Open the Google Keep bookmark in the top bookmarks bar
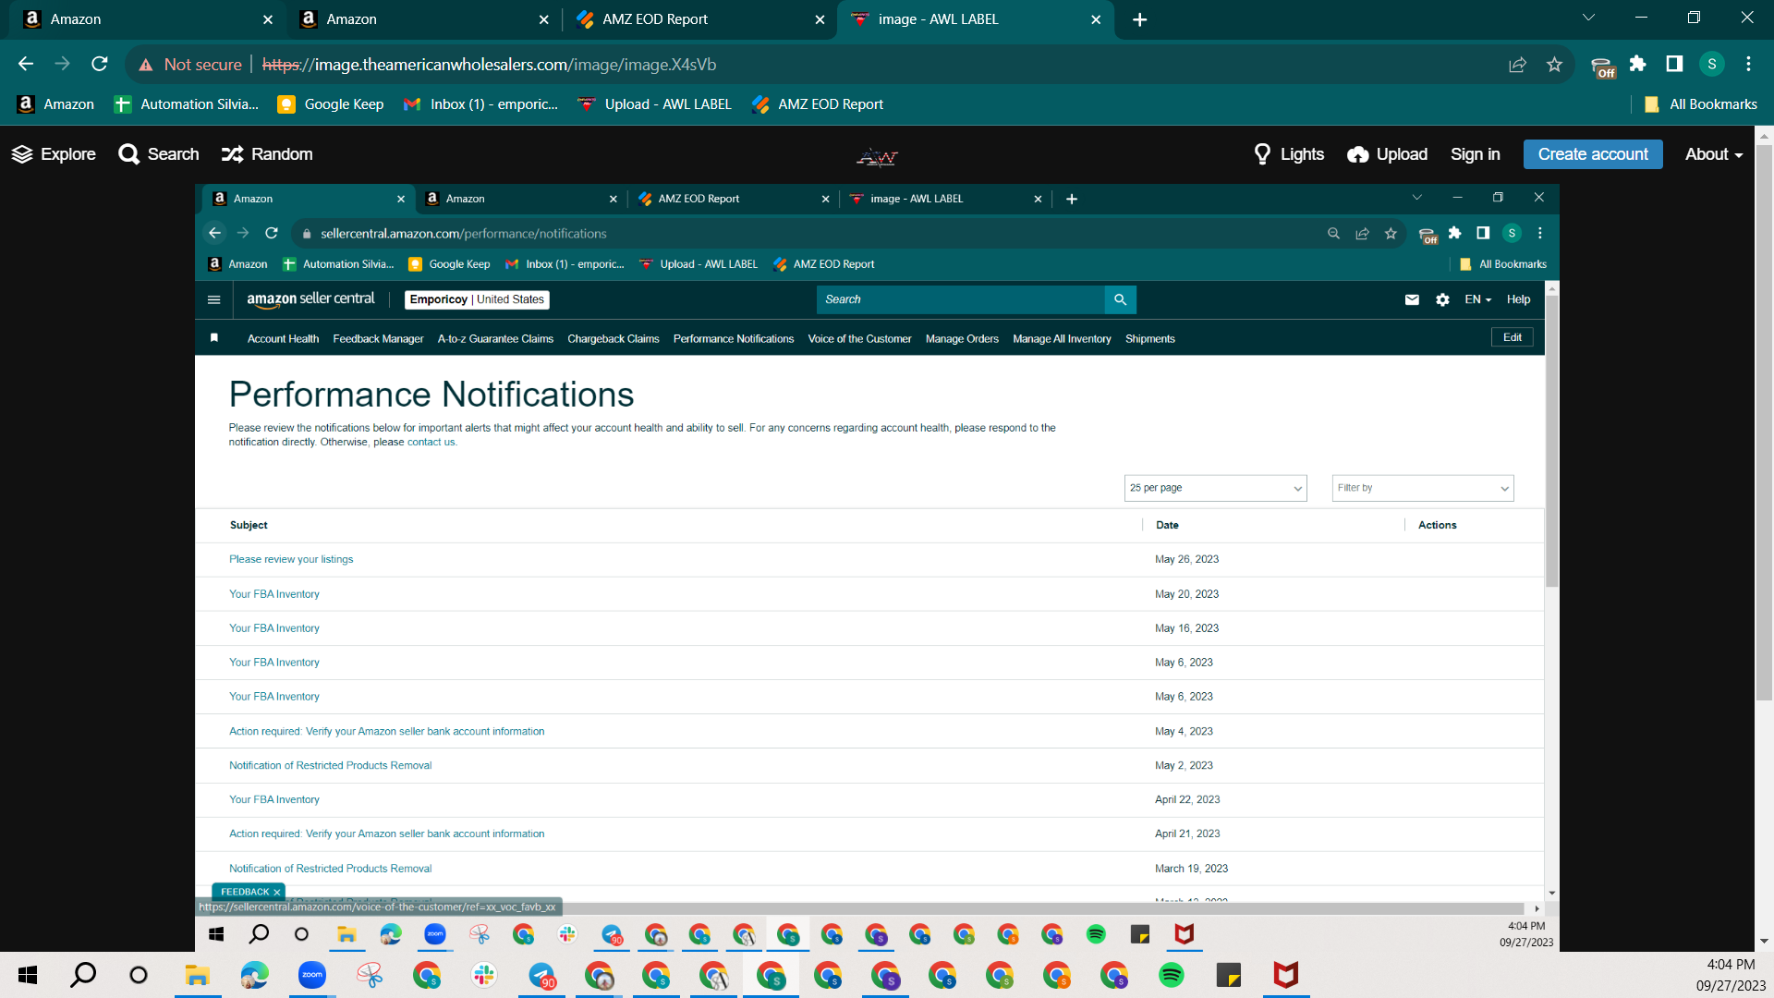Screen dimensions: 1774x998 pyautogui.click(x=331, y=104)
